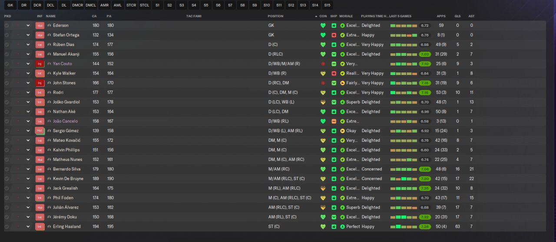Select the AML position tab
Image resolution: width=556 pixels, height=242 pixels.
coord(117,5)
